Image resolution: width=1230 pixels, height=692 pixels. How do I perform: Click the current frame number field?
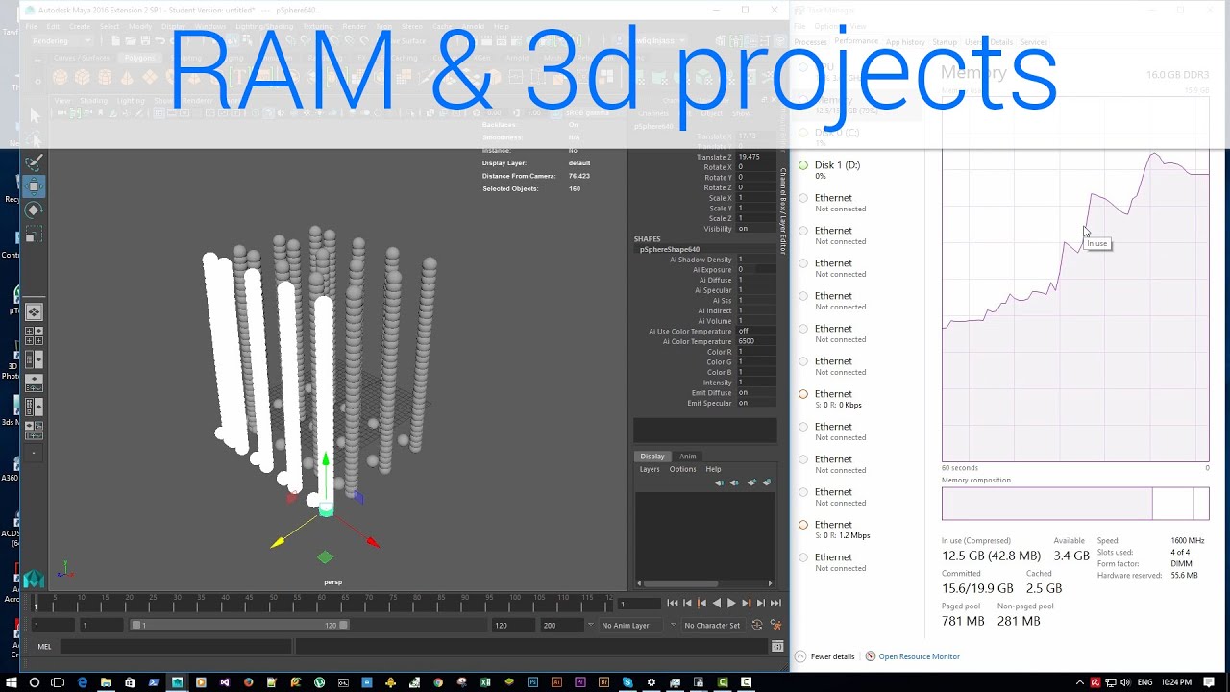[638, 604]
